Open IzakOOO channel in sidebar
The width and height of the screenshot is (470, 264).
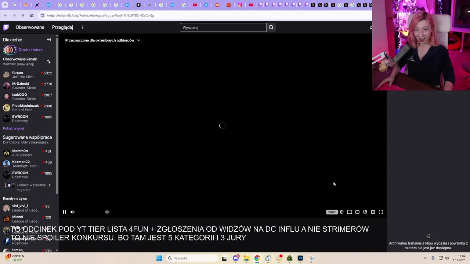tap(28, 97)
